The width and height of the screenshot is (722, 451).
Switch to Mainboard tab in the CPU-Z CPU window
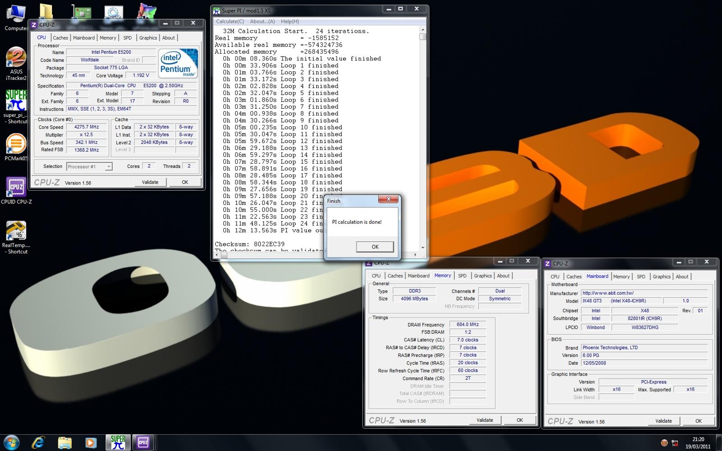click(84, 38)
